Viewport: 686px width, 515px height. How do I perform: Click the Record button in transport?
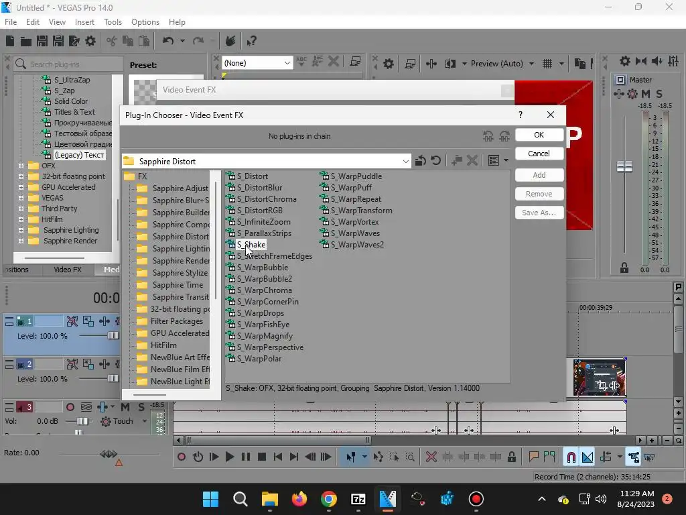[181, 457]
